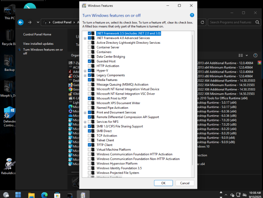The image size is (263, 198).
Task: Click the Control Panel breadcrumb
Action: [x=62, y=22]
